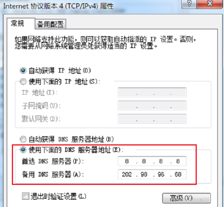
Task: Click the 96 octet in alternate DNS
Action: point(161,174)
